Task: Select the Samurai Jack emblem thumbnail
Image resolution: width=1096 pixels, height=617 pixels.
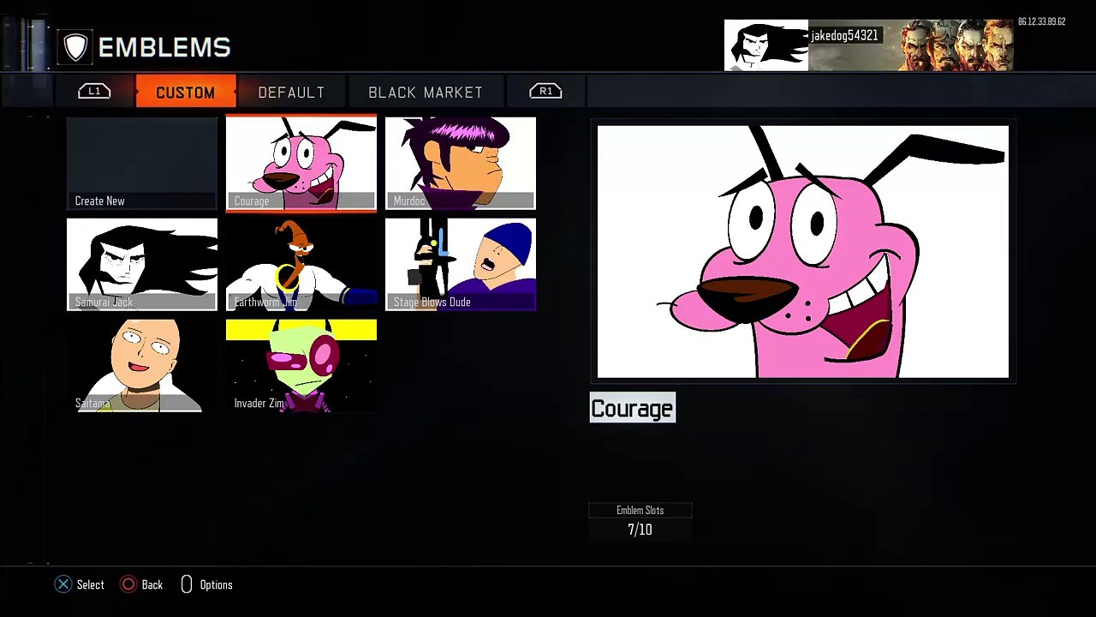Action: pos(142,264)
